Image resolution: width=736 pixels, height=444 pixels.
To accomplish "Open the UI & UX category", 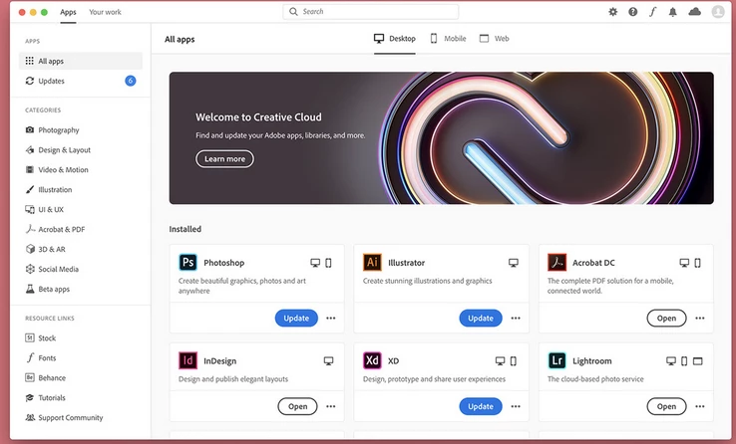I will [x=44, y=209].
